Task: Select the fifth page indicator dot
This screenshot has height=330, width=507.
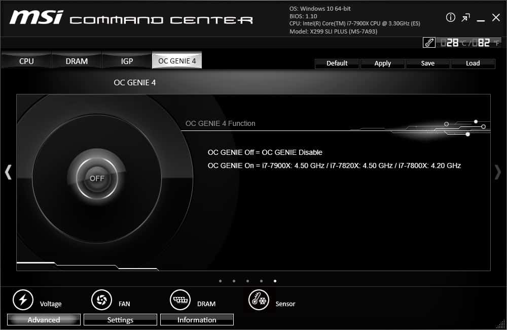Action: (x=275, y=281)
